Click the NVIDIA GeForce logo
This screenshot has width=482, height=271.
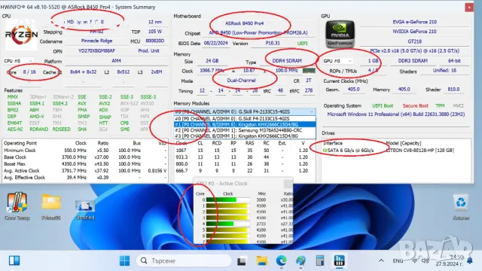340,34
